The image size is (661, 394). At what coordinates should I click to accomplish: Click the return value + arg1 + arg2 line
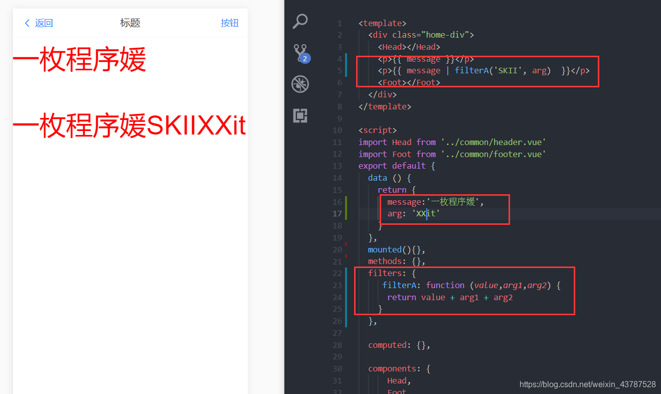[450, 297]
